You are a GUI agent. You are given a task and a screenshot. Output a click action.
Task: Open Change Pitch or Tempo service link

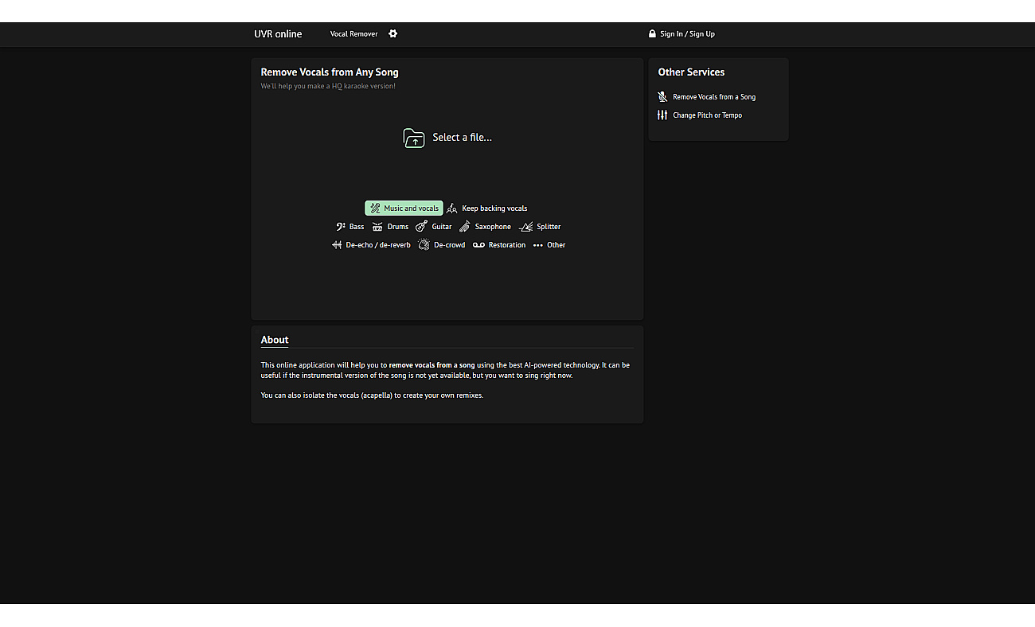click(707, 115)
